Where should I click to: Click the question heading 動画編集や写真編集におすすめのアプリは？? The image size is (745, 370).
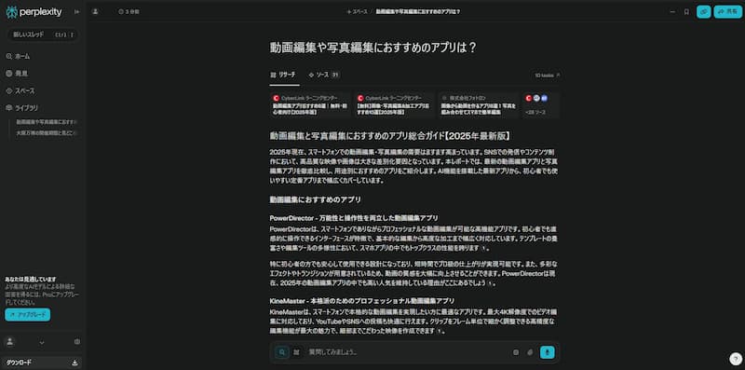373,48
